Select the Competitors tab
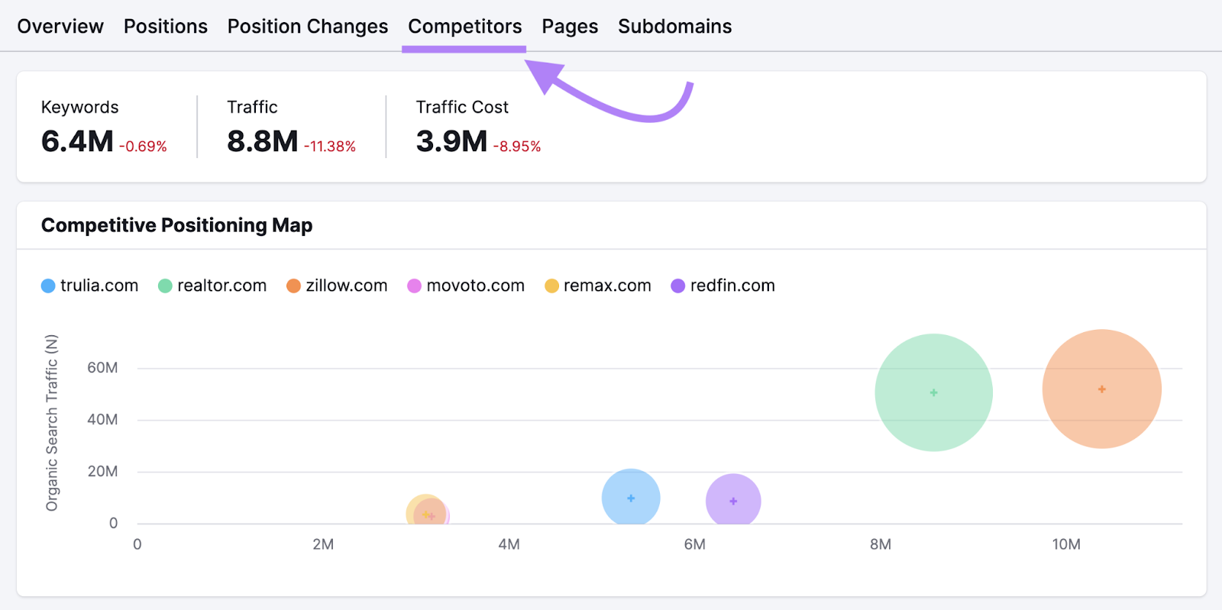1222x610 pixels. point(465,26)
